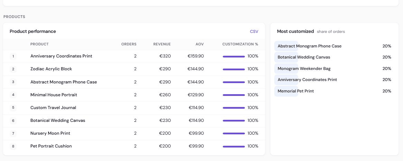403x161 pixels.
Task: Select Abstract Monogram Phone Case in product table
Action: click(64, 82)
